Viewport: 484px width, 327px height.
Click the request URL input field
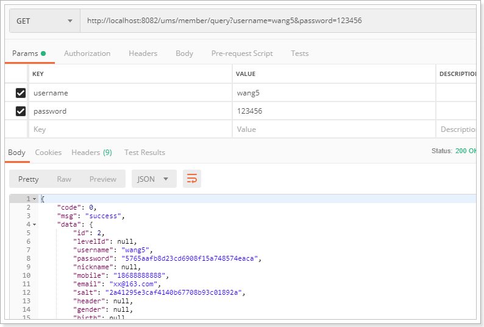(274, 21)
